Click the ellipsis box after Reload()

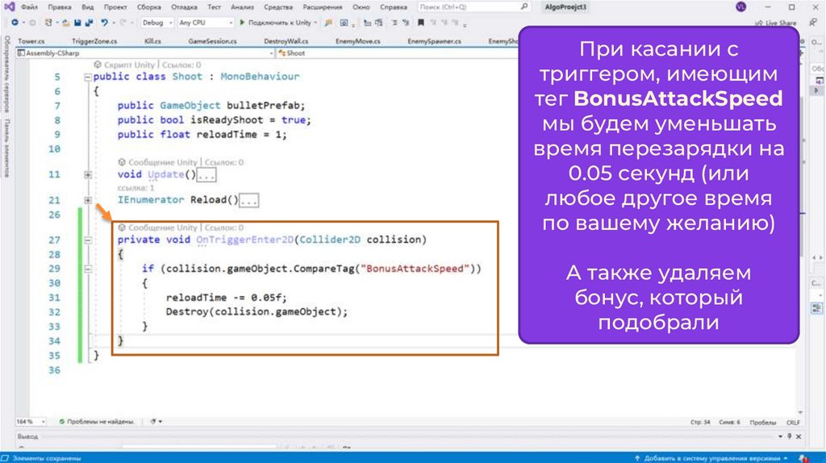(248, 200)
